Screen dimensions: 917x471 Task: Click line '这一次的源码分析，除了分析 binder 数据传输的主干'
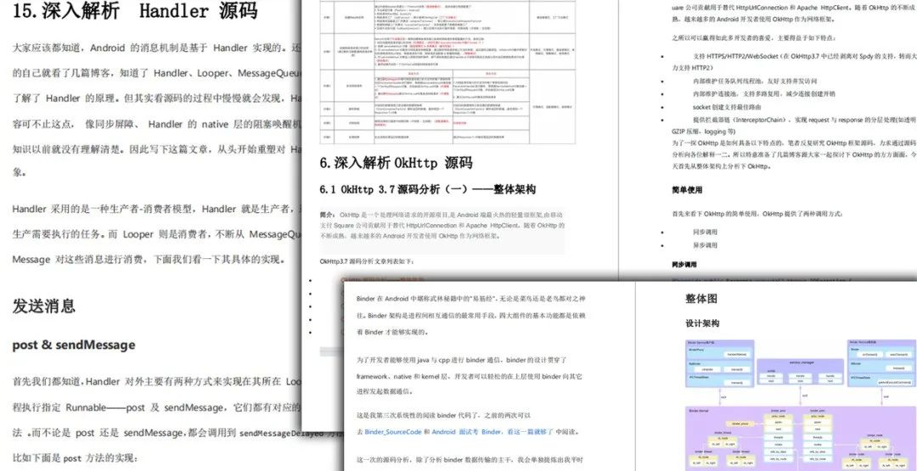[470, 459]
